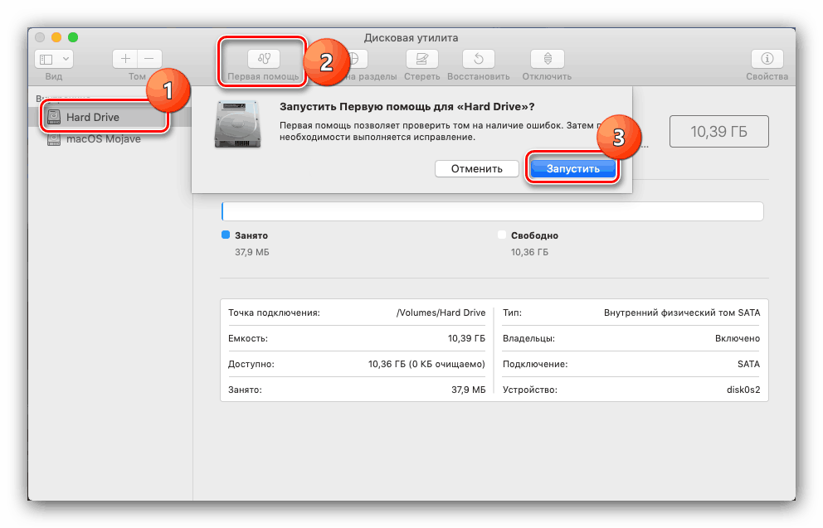Screen dimensions: 823x528
Task: Click the Запустить button
Action: [572, 168]
